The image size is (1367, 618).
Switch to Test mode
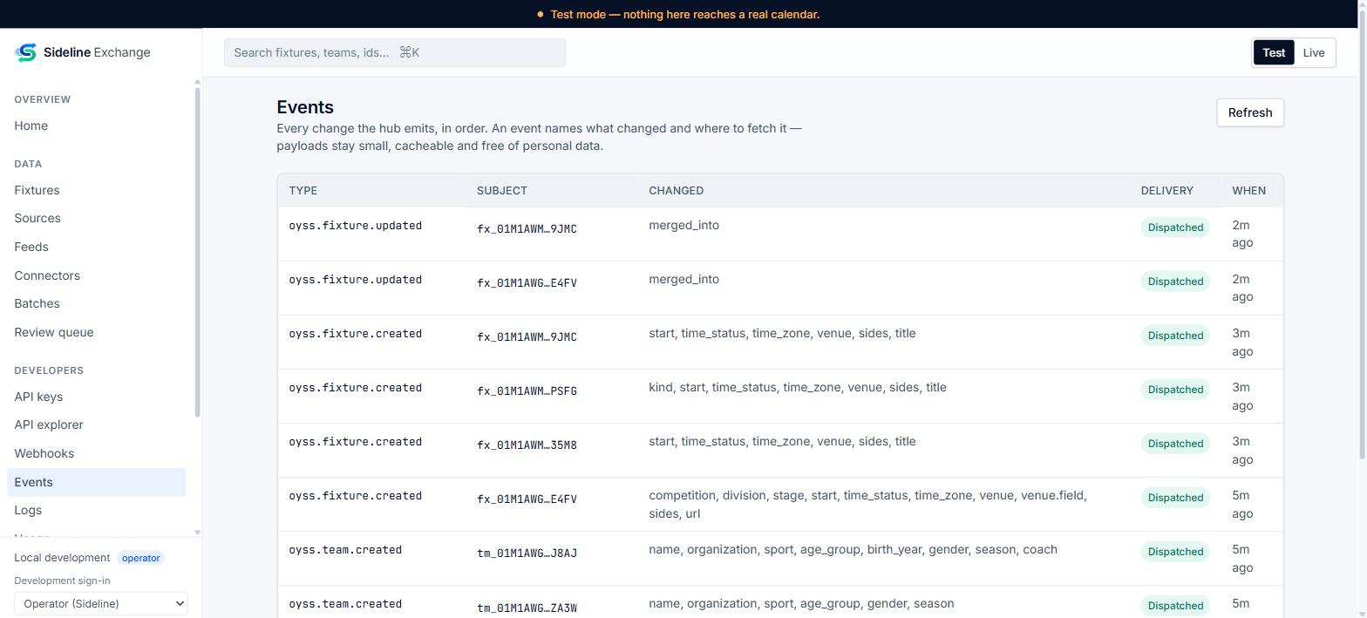pos(1273,52)
